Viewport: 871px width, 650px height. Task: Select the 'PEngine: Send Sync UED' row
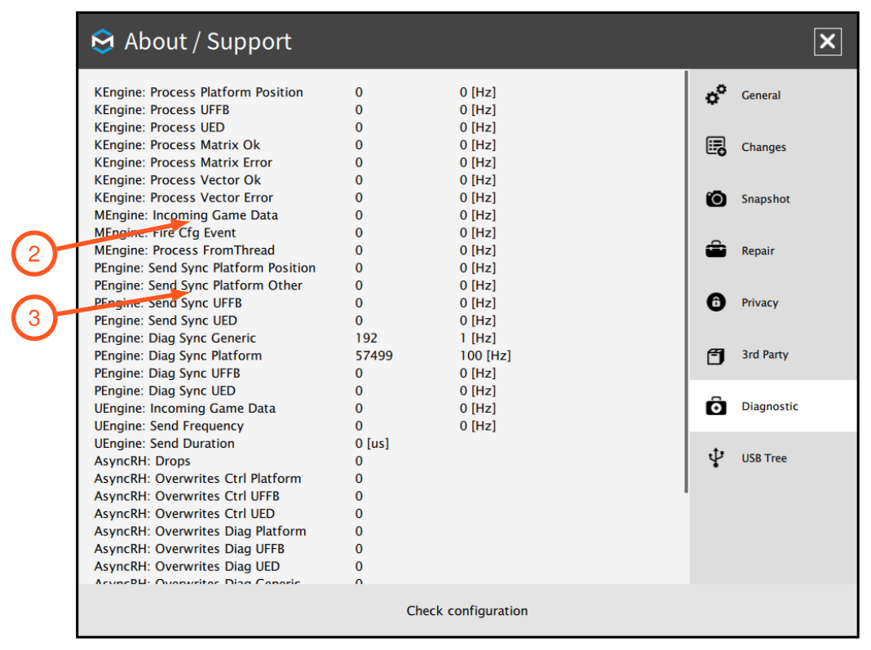click(295, 321)
